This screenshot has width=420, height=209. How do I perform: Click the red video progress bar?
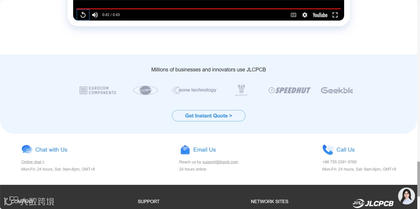[x=209, y=9]
